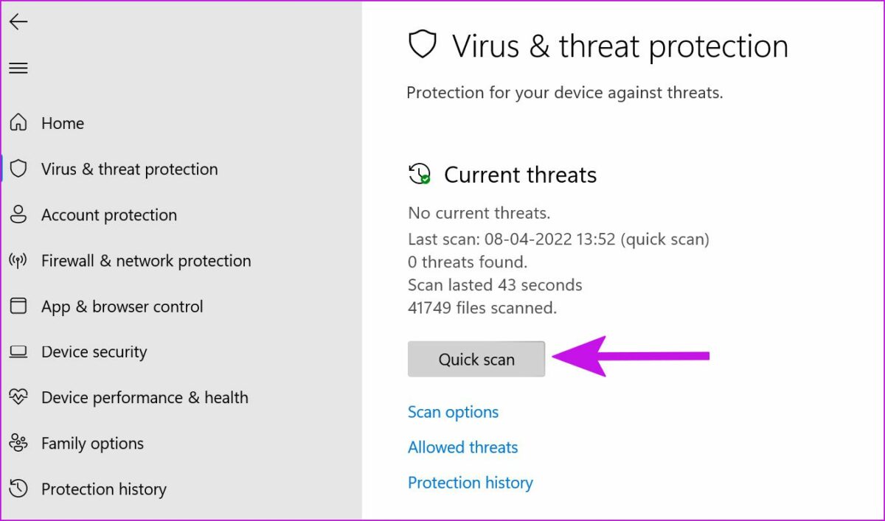Open Family options in sidebar
The image size is (885, 521).
(x=92, y=443)
